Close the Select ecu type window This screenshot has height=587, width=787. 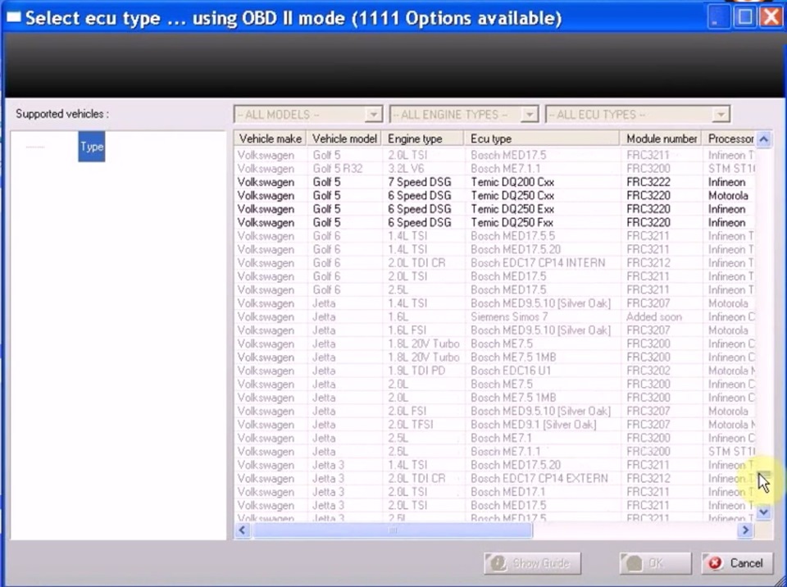(x=771, y=17)
